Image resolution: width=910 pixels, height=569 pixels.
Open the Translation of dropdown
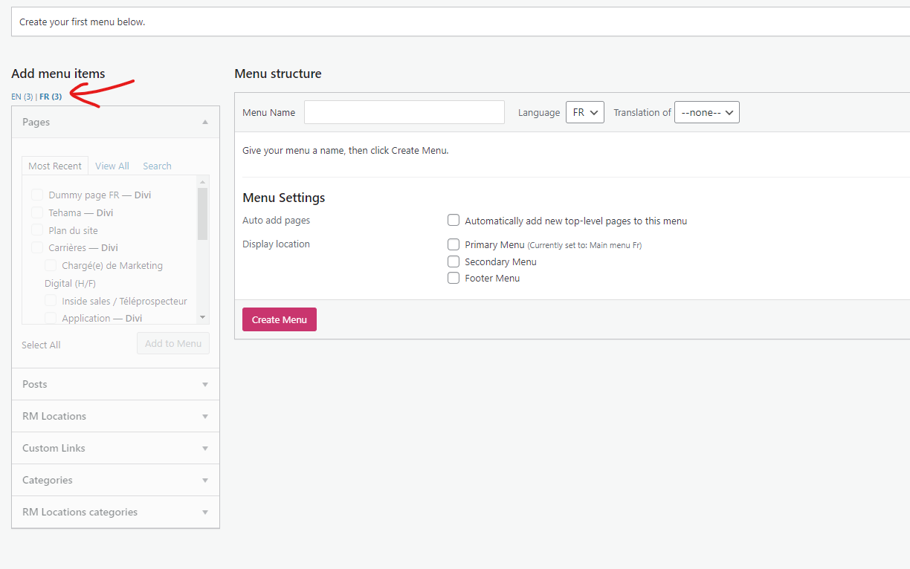[x=706, y=112]
